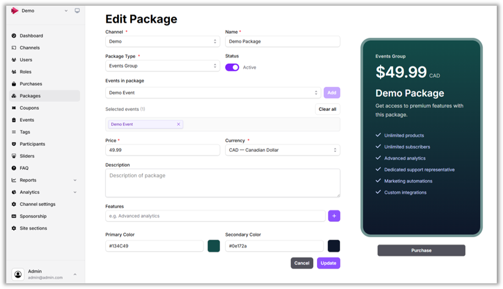Click the purple plus button for Features
The image size is (503, 289).
(334, 216)
